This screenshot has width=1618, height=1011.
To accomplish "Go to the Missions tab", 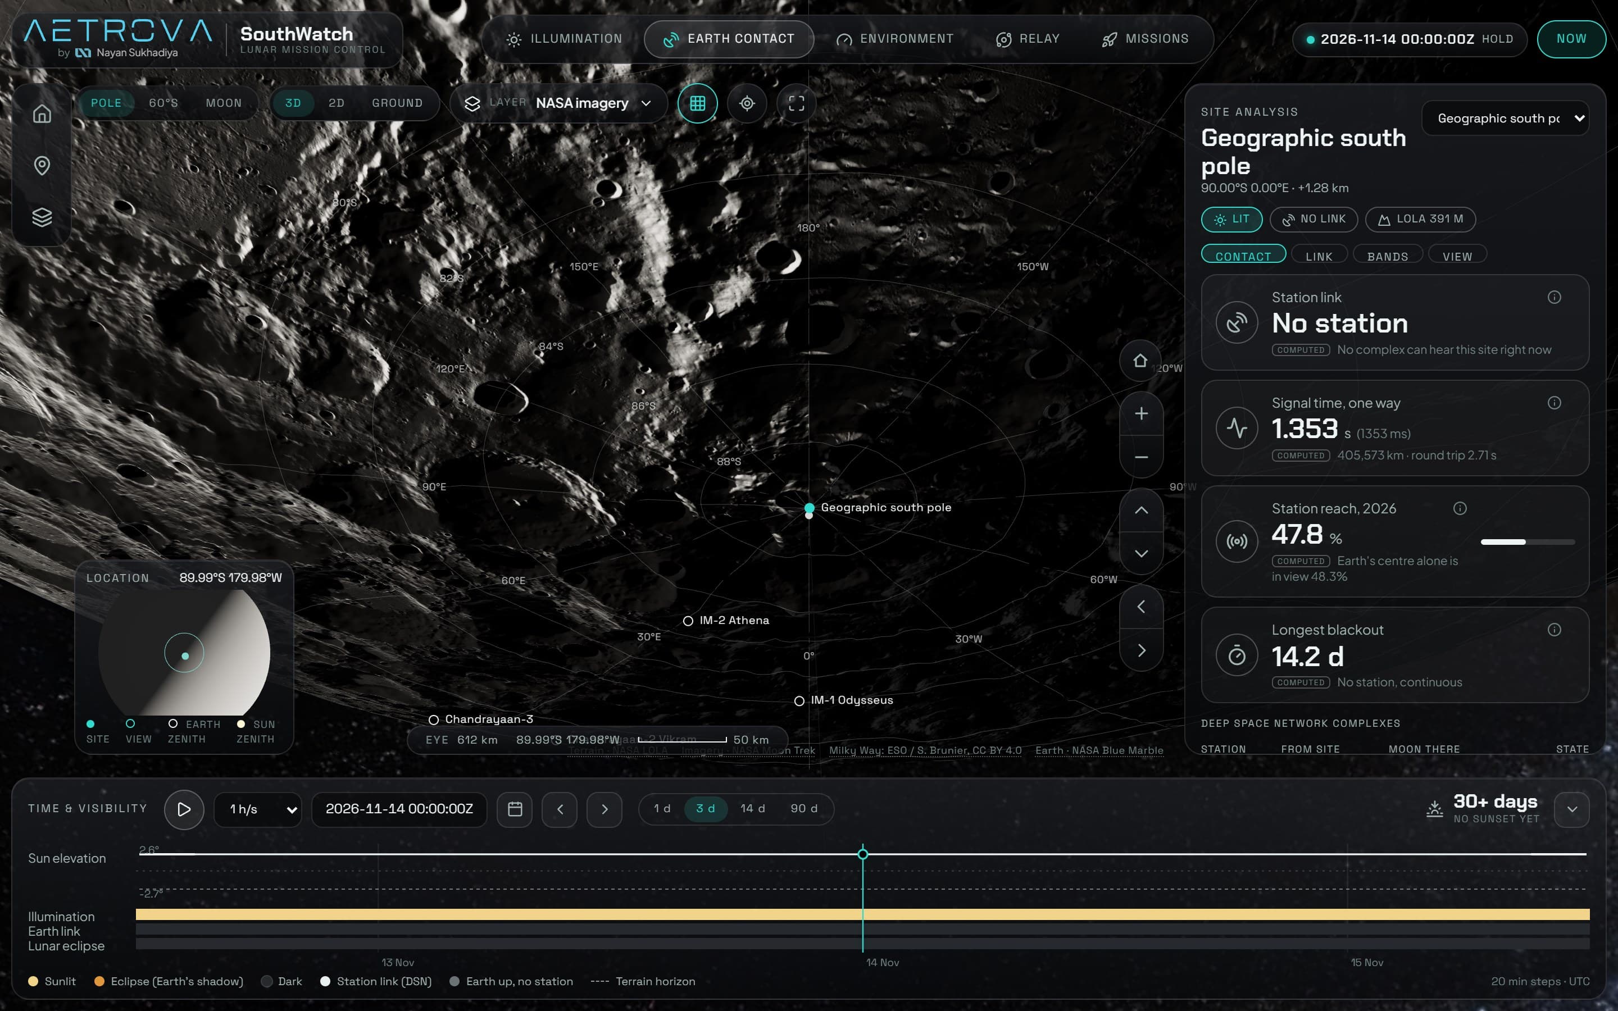I will (1146, 39).
